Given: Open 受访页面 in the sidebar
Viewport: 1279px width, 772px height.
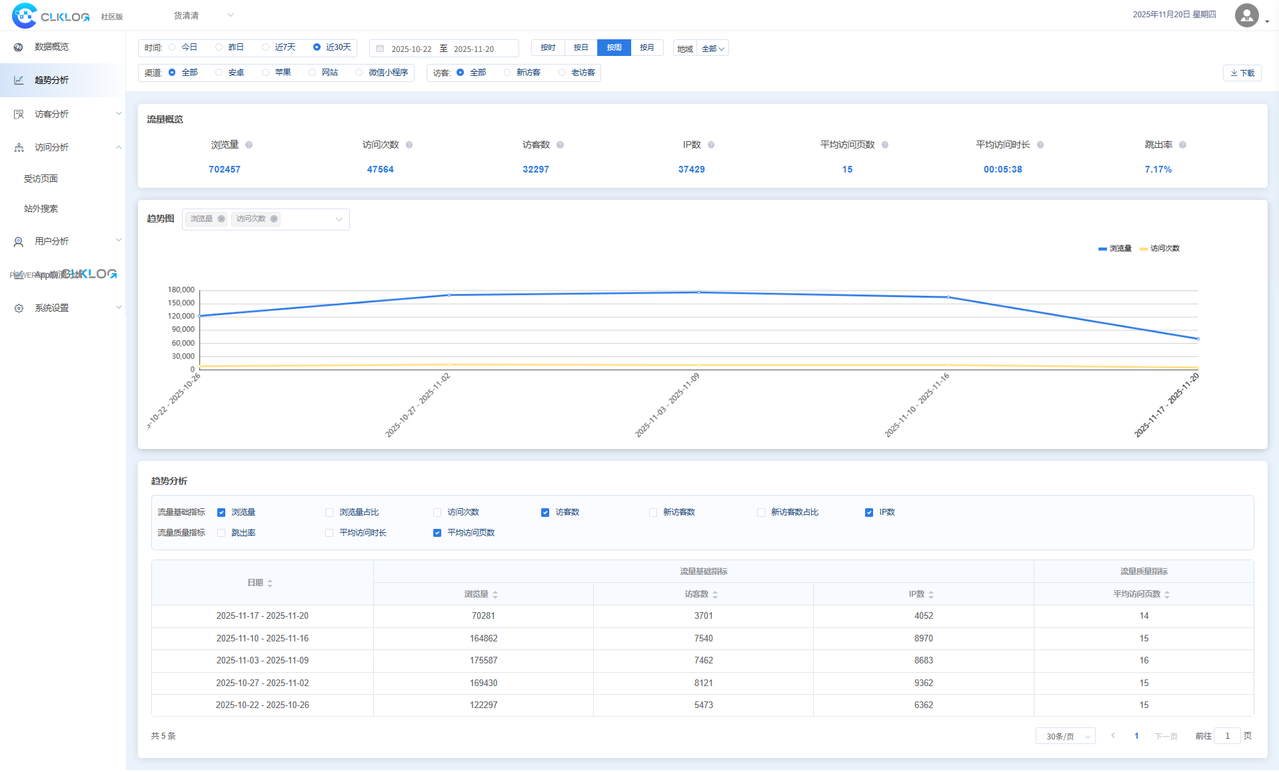Looking at the screenshot, I should [x=41, y=179].
